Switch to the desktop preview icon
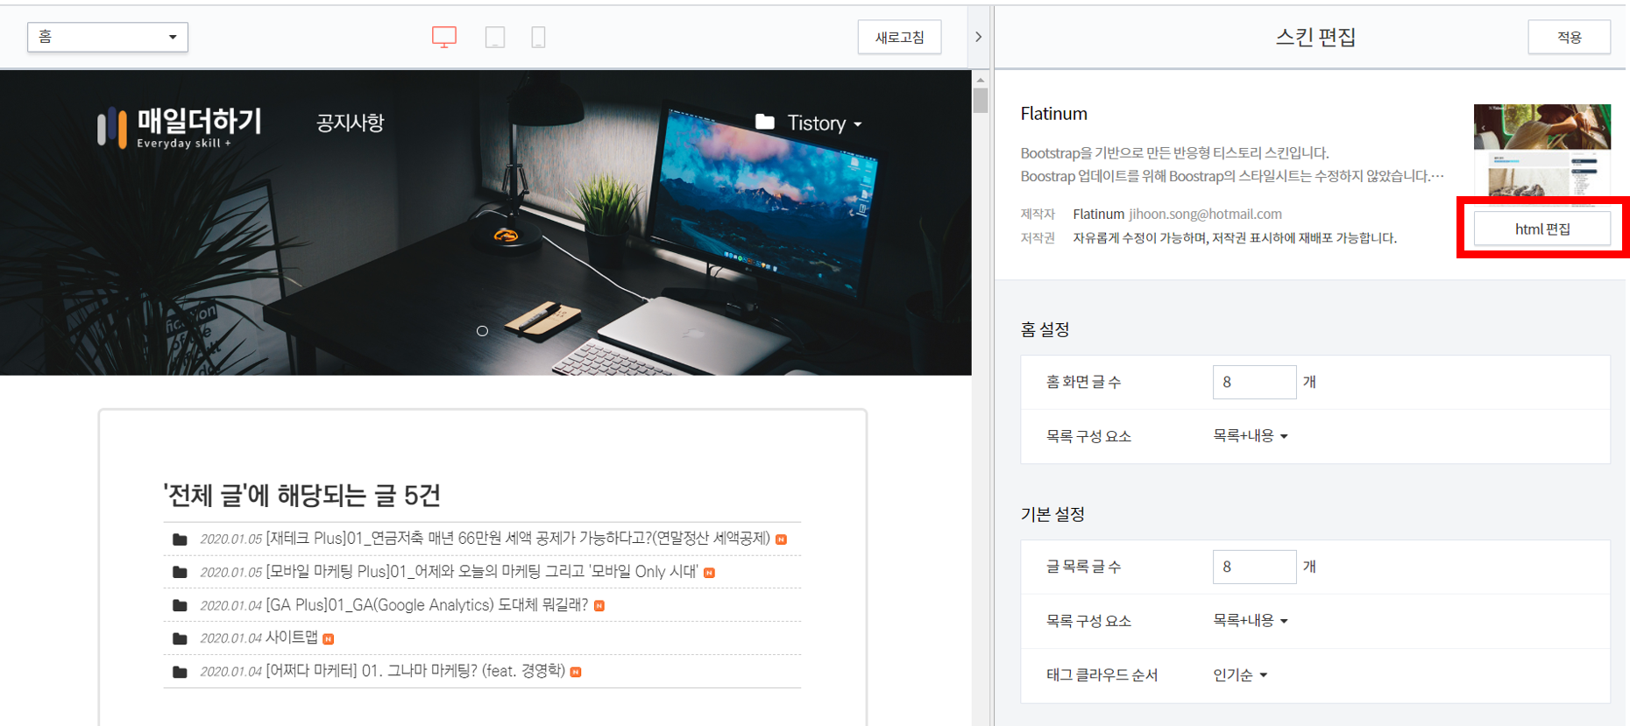 [444, 37]
